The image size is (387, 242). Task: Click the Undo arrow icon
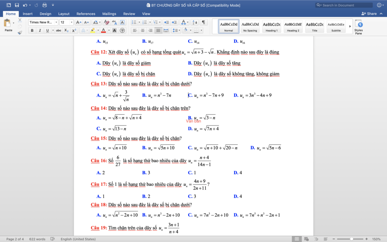[25, 5]
